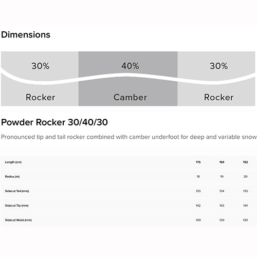
Task: Click the radius value 18
Action: coord(198,177)
